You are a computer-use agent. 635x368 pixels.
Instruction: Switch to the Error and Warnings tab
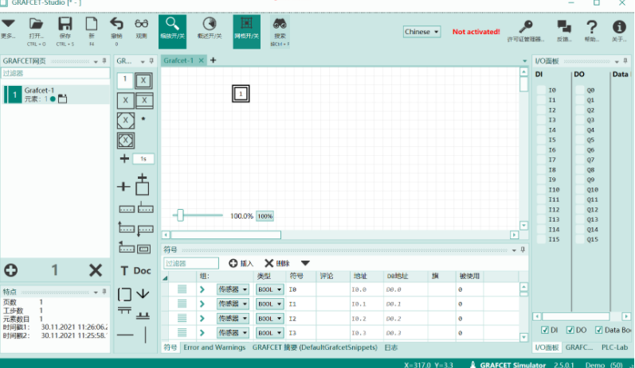(x=214, y=347)
